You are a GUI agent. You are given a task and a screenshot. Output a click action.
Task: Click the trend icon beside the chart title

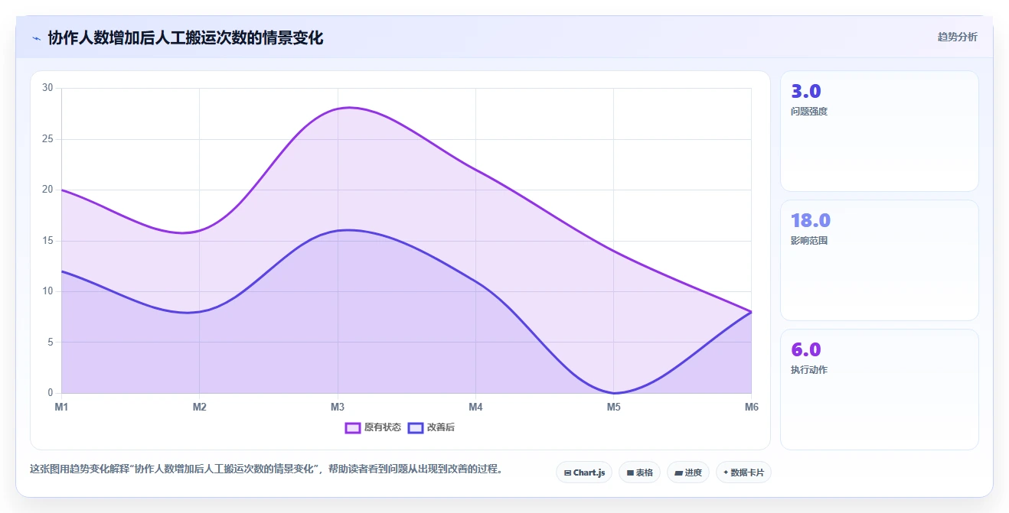pyautogui.click(x=36, y=38)
